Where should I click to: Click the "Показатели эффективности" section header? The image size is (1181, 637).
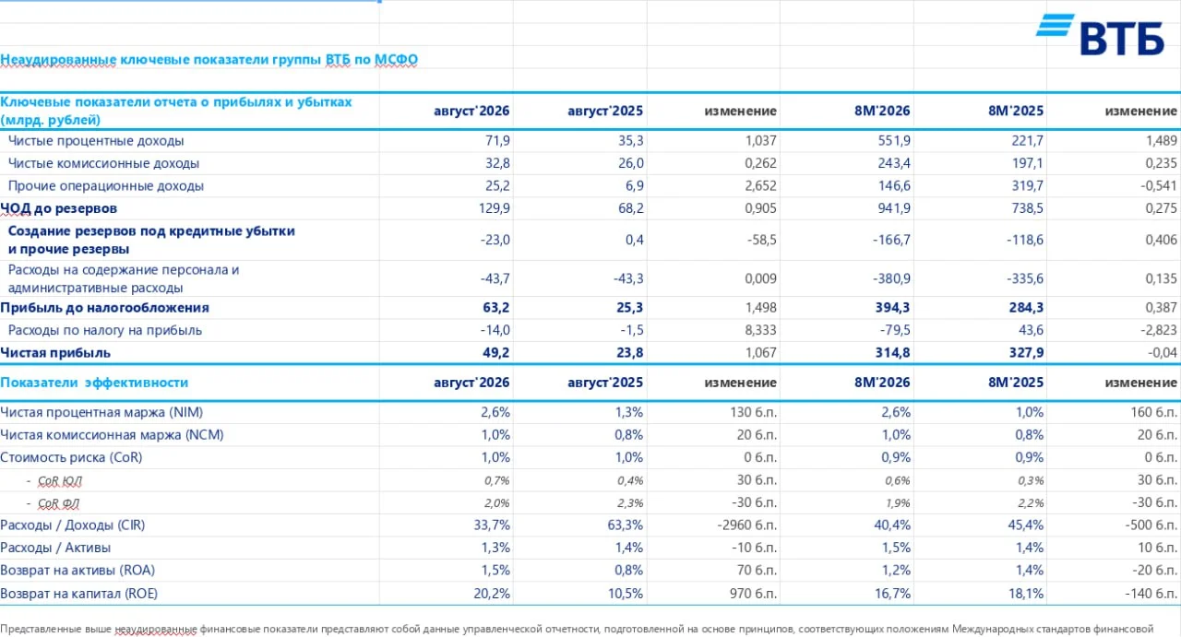(94, 382)
